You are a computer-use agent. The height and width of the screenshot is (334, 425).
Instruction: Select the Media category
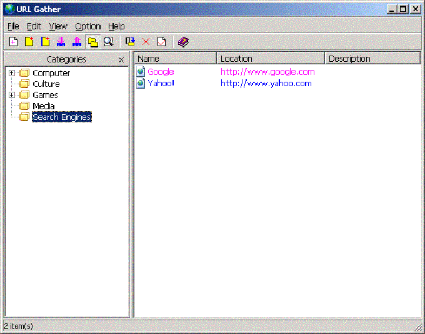pos(44,106)
